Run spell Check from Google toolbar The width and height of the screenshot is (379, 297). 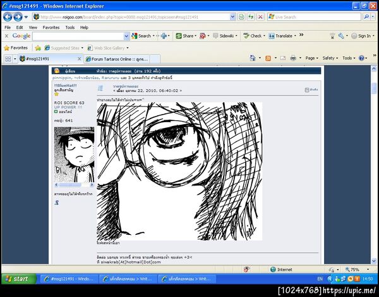coord(254,36)
